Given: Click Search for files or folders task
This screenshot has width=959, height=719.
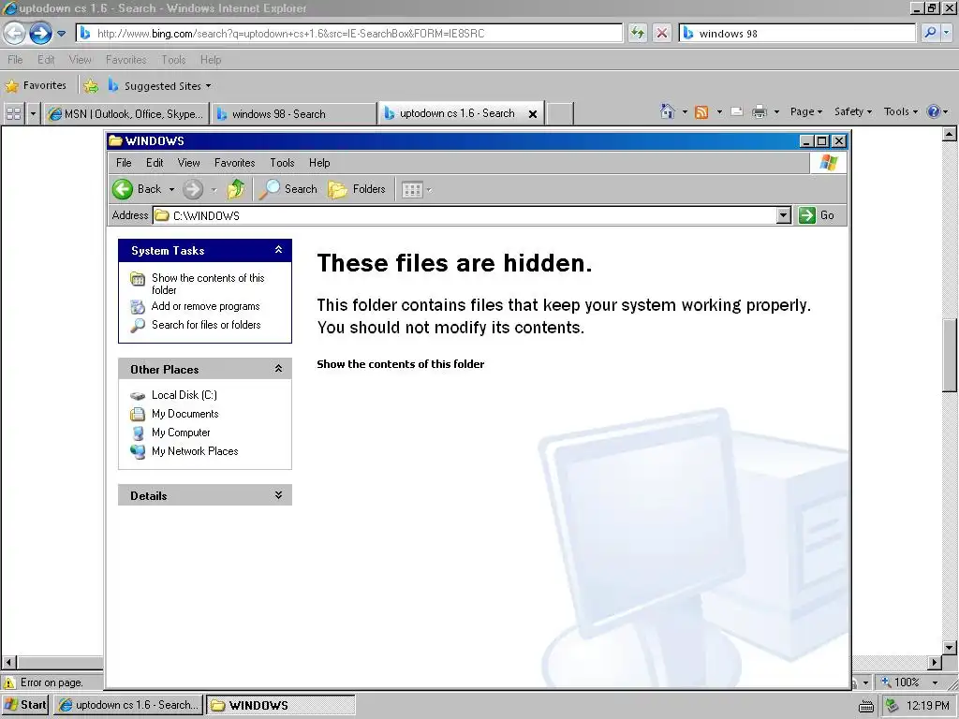Looking at the screenshot, I should [x=206, y=325].
